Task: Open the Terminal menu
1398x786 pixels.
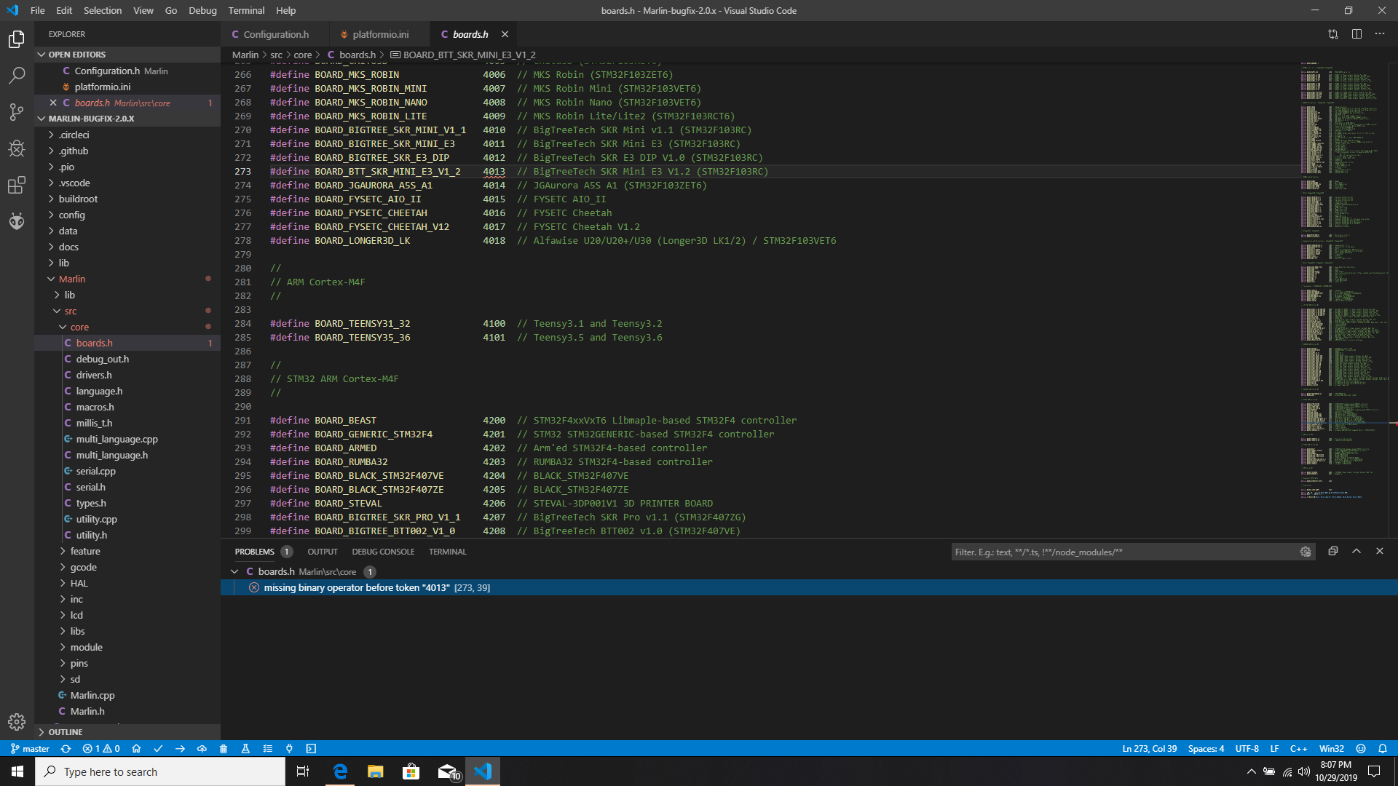Action: (x=246, y=10)
